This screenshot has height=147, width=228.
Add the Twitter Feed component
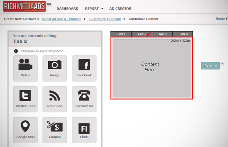25,99
